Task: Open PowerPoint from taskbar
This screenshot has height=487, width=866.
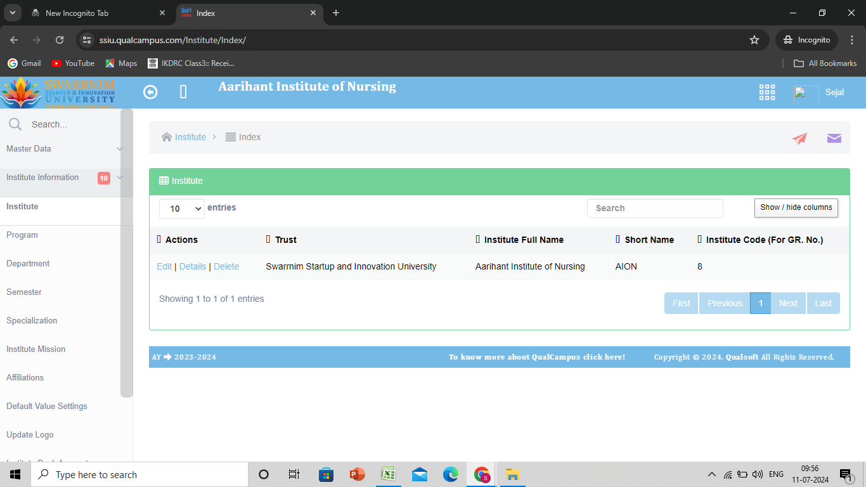Action: coord(358,474)
